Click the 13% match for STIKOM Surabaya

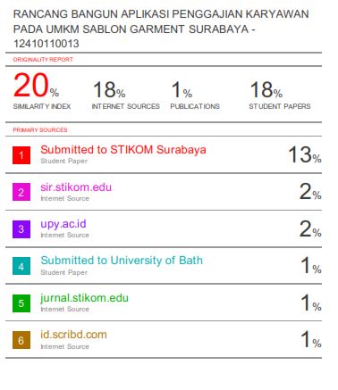pos(305,155)
